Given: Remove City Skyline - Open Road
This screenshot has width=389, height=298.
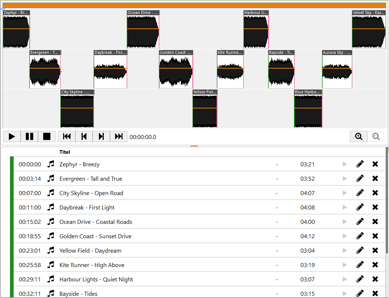Looking at the screenshot, I should point(375,193).
